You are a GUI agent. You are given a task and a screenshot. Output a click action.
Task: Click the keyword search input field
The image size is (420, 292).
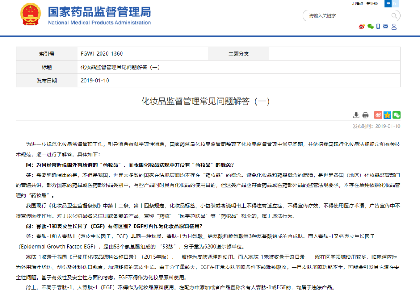346,16
